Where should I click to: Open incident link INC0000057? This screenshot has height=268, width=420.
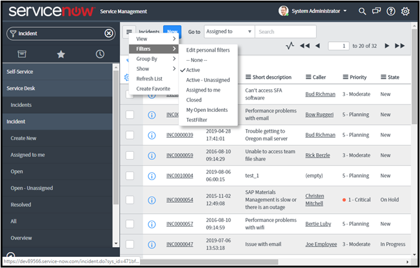180,224
